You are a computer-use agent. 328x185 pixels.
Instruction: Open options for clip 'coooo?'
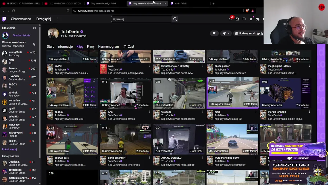(96, 112)
